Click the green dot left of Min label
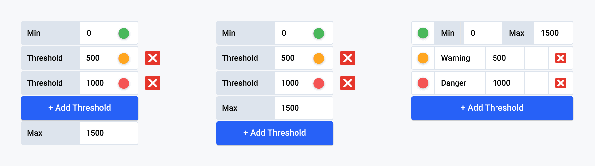Viewport: 595px width, 166px height. pyautogui.click(x=423, y=33)
